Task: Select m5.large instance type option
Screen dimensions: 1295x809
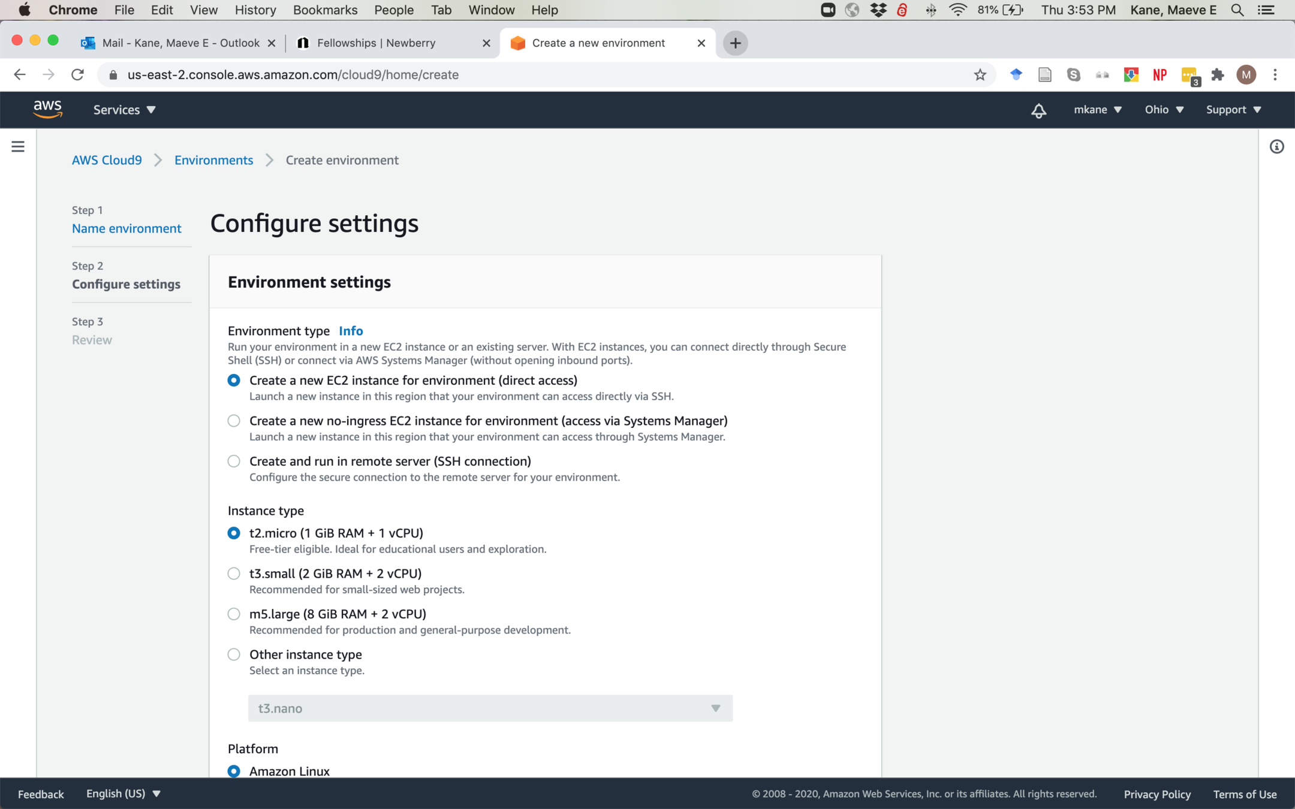Action: pyautogui.click(x=234, y=614)
